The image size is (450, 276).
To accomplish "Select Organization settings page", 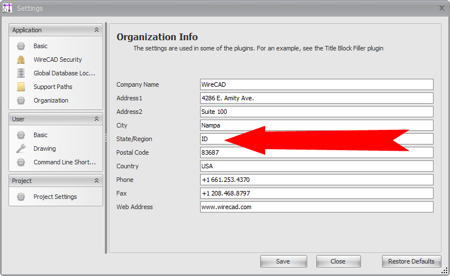I will click(x=51, y=100).
